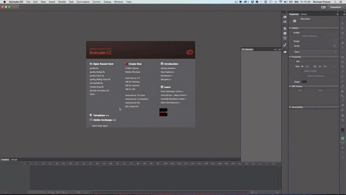Viewport: 346px width, 195px height.
Task: Expand the Accessibility section
Action: 290,107
